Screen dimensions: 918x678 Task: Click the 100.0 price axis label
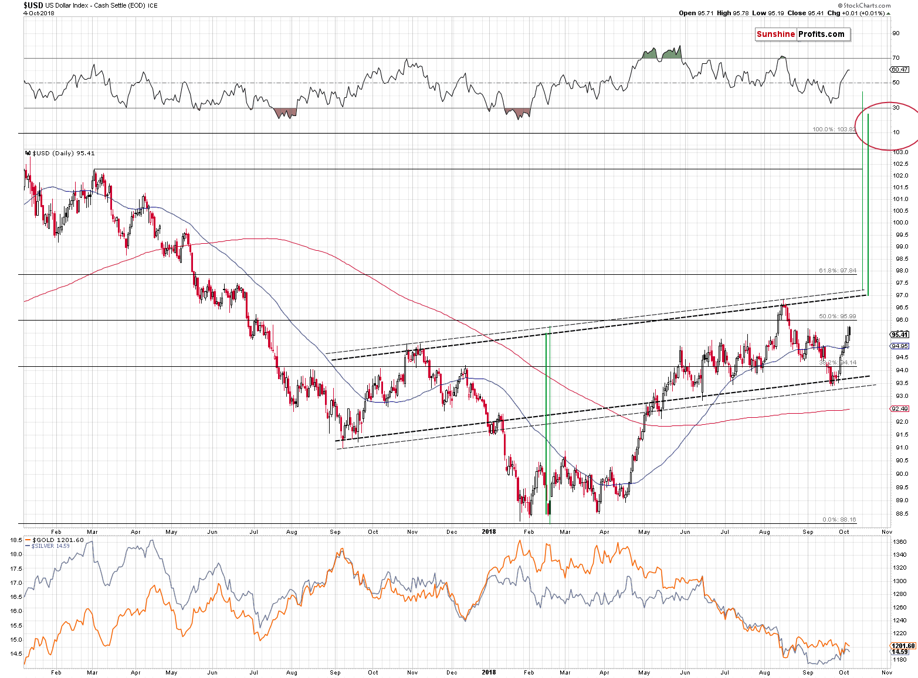900,223
